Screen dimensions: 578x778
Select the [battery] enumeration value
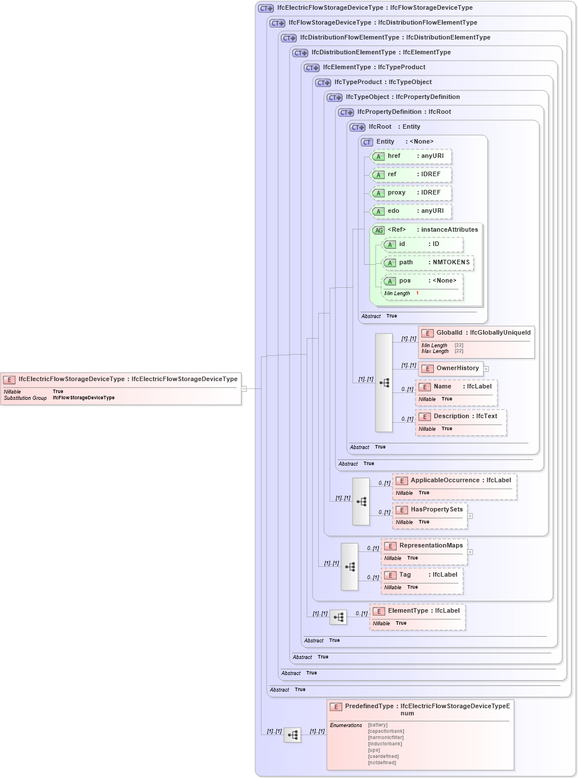coord(377,724)
